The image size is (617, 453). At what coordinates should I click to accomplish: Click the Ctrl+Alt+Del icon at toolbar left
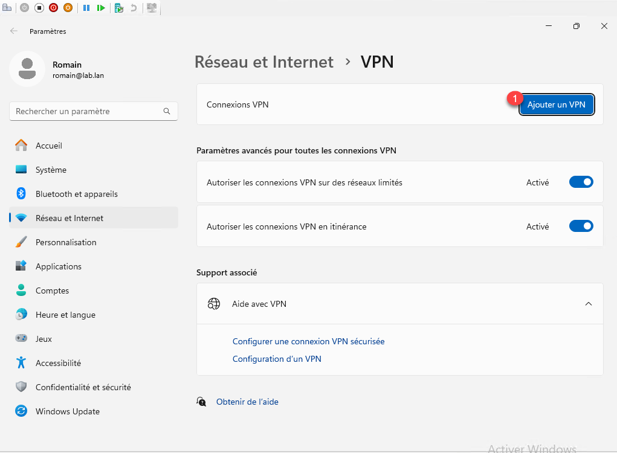click(x=7, y=8)
